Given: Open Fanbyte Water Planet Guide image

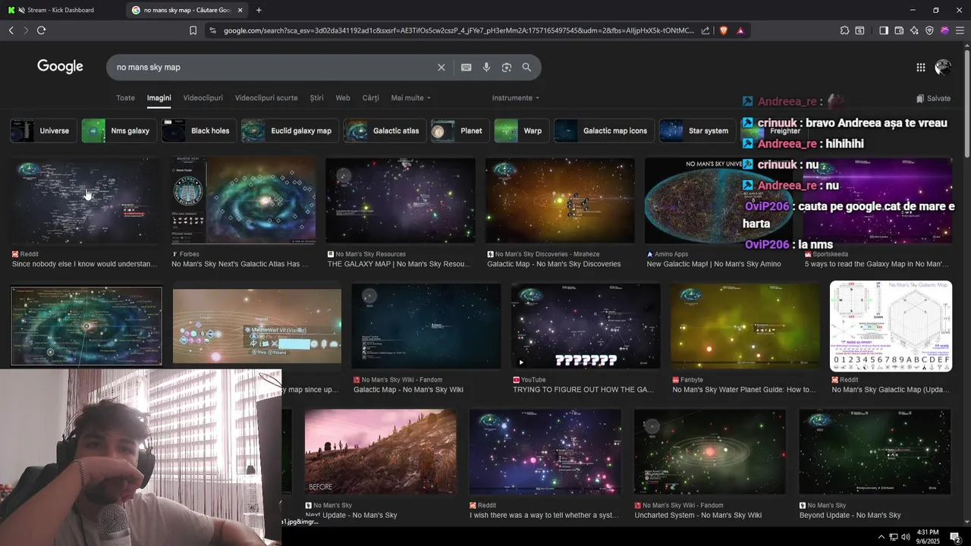Looking at the screenshot, I should coord(745,326).
